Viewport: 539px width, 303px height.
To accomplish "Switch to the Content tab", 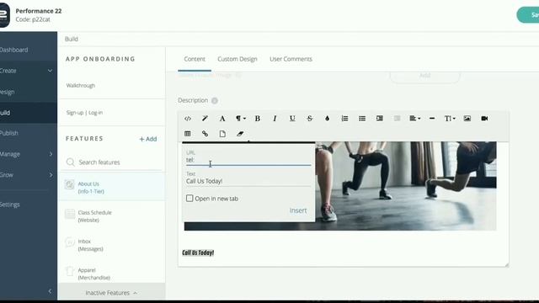I will pos(195,59).
